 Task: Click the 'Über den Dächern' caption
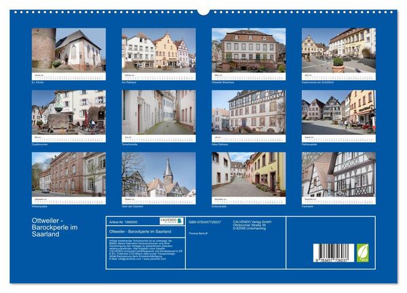pyautogui.click(x=133, y=207)
